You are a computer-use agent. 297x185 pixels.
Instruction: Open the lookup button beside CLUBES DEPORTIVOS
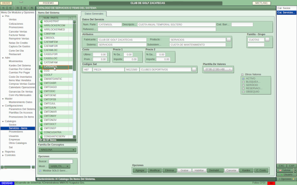click(194, 69)
